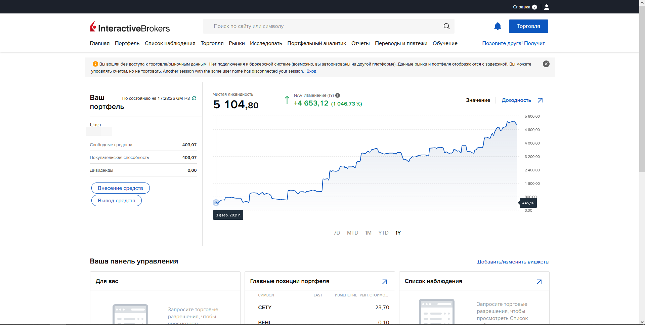
Task: Click the notification bell icon
Action: [x=498, y=26]
